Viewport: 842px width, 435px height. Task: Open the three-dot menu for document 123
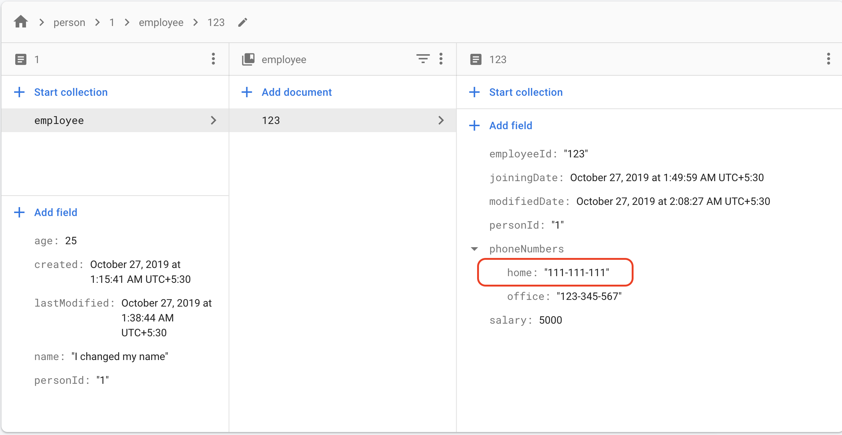[x=828, y=59]
